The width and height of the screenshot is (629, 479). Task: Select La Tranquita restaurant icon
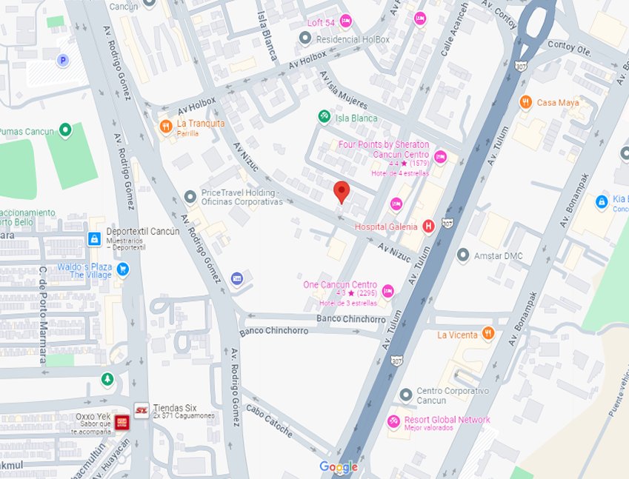coord(166,127)
